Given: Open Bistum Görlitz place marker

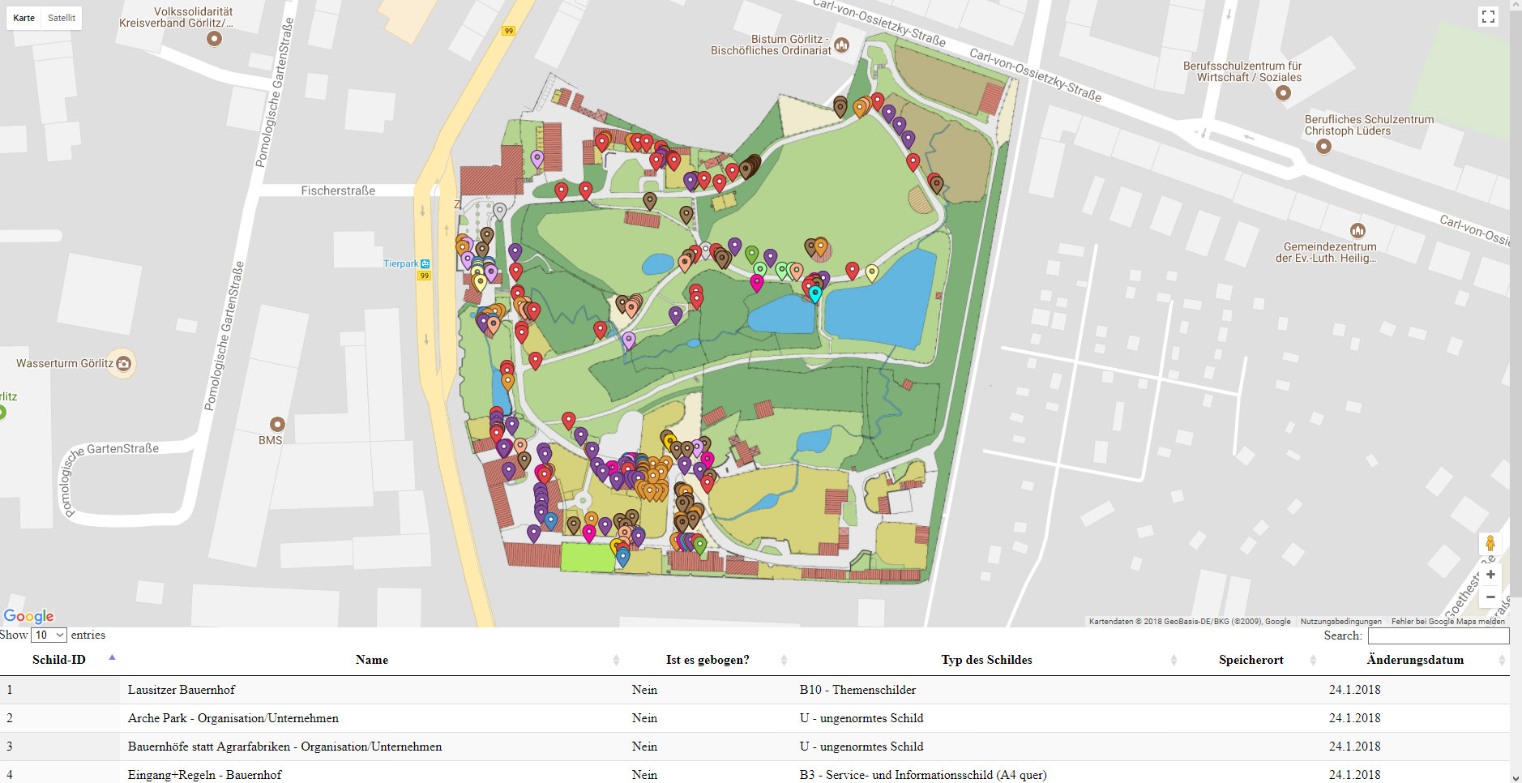Looking at the screenshot, I should click(x=842, y=45).
